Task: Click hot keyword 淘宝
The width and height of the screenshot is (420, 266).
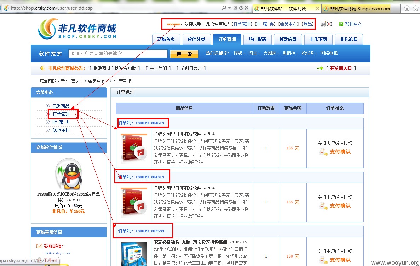Action: click(253, 53)
